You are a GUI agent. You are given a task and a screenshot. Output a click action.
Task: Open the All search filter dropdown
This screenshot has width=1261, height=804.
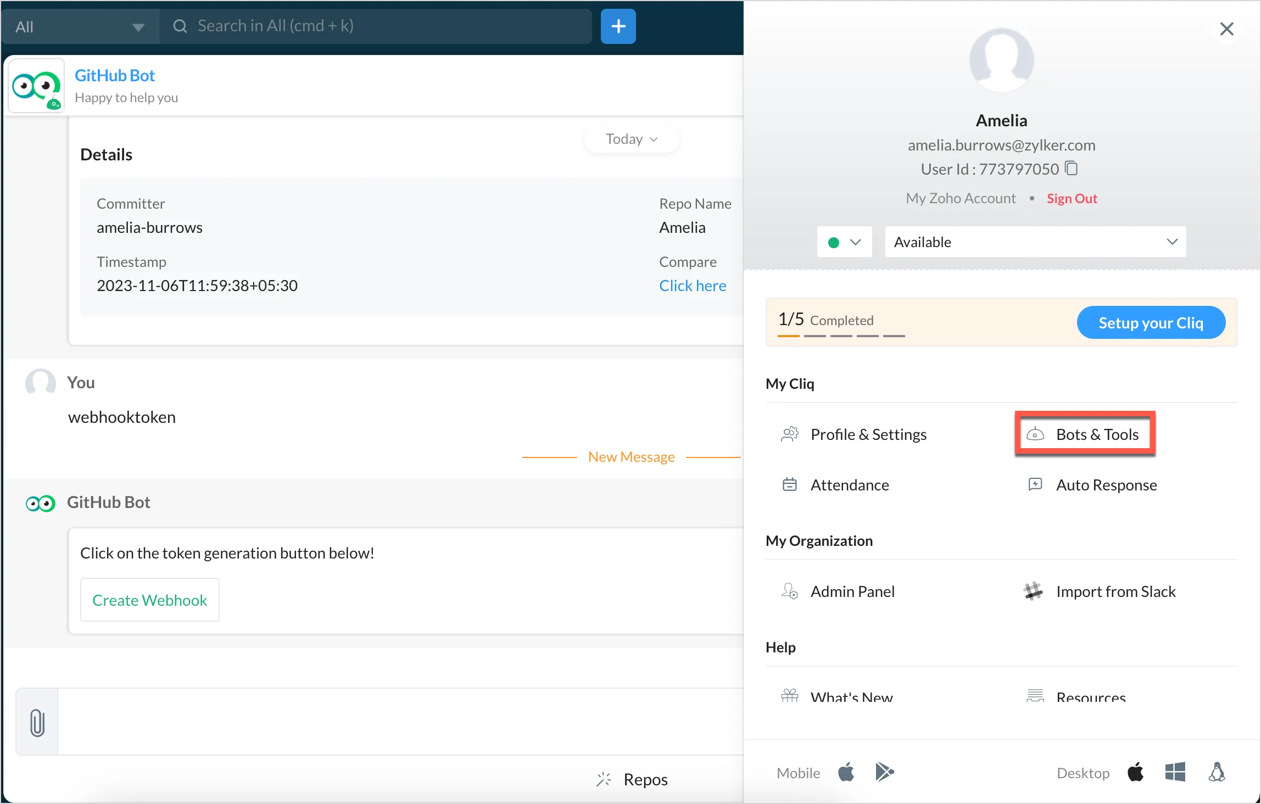pos(80,26)
